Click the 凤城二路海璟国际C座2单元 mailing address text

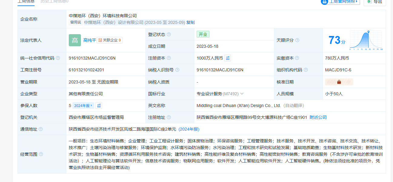pos(122,129)
